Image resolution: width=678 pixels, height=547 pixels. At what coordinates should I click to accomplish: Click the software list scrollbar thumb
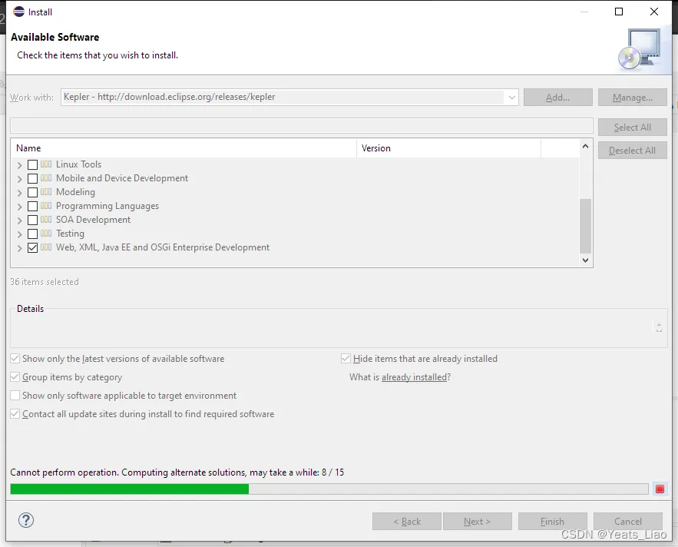coord(585,225)
